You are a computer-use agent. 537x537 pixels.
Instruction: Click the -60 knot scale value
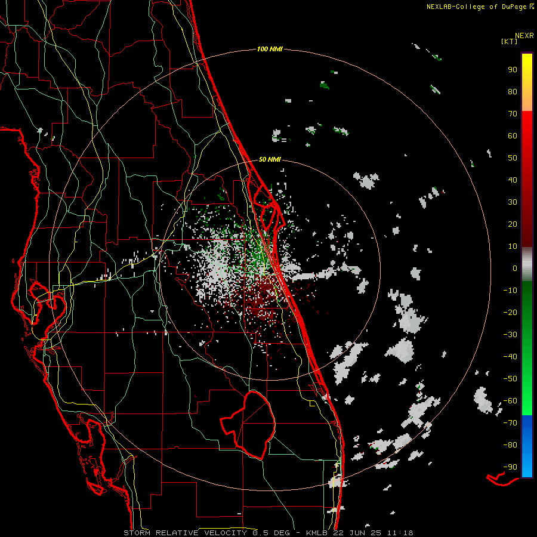[510, 401]
